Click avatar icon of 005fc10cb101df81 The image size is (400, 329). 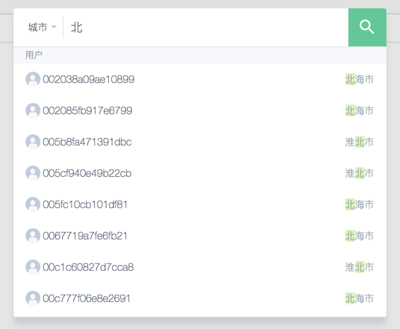click(33, 204)
